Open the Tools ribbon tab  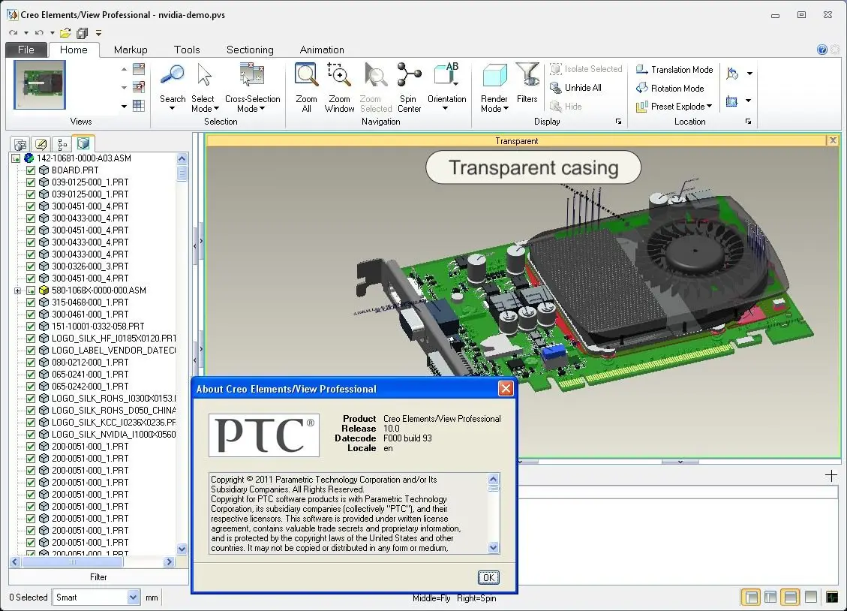187,50
